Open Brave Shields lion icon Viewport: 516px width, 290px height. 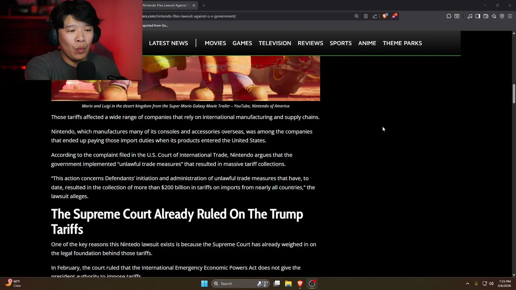(x=385, y=16)
